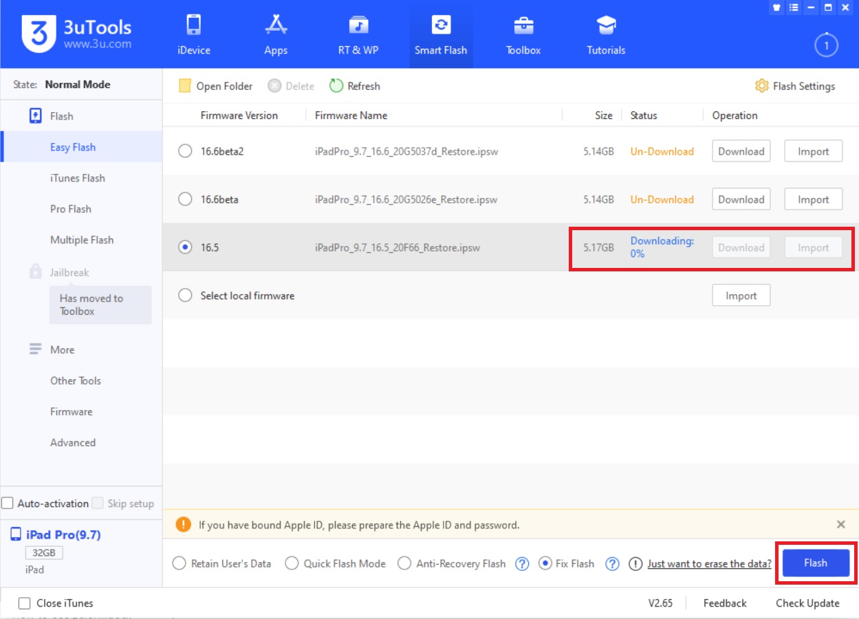This screenshot has height=619, width=859.
Task: Import a local firmware file
Action: coord(741,295)
